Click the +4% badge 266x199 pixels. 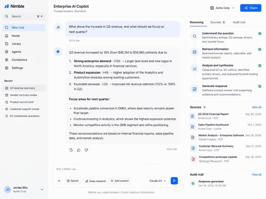pyautogui.click(x=105, y=73)
